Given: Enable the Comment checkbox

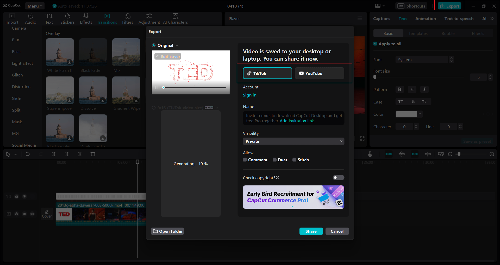Looking at the screenshot, I should tap(245, 160).
